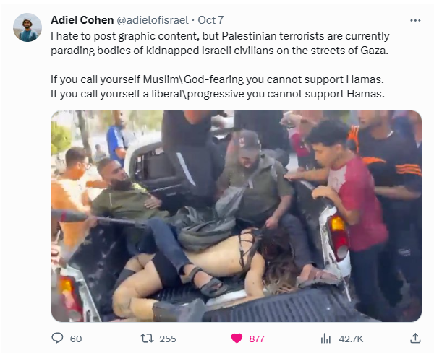
Task: Open the attached media thumbnail
Action: coord(237,216)
